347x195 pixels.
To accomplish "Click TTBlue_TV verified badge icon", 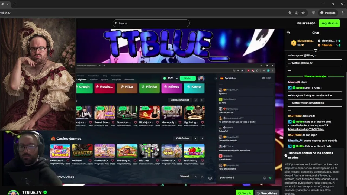I will [x=45, y=192].
